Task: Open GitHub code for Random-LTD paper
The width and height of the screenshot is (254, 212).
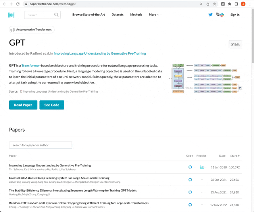Action: click(x=190, y=205)
